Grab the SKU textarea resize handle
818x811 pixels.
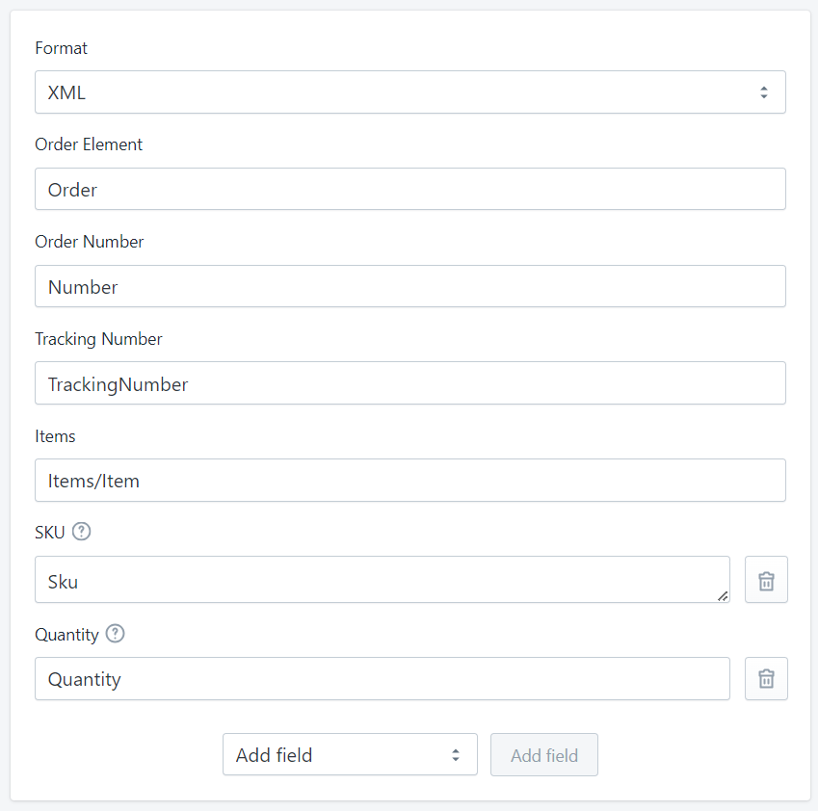[x=723, y=596]
